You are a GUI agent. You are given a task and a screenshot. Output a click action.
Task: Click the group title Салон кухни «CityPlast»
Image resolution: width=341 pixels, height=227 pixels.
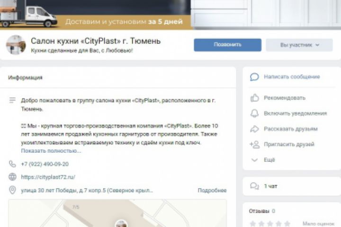click(96, 41)
